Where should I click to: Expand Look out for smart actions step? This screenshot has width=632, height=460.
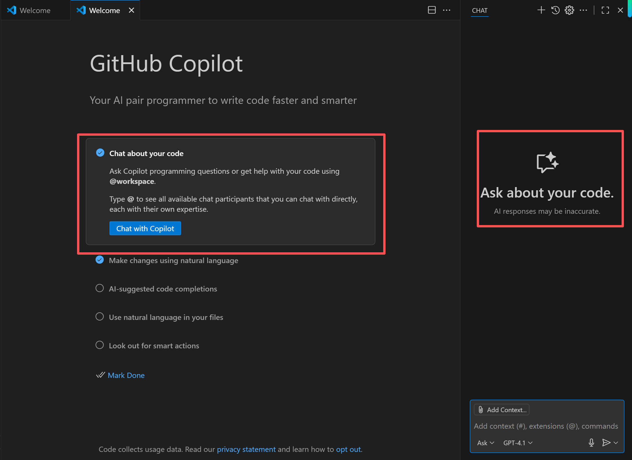(x=154, y=346)
